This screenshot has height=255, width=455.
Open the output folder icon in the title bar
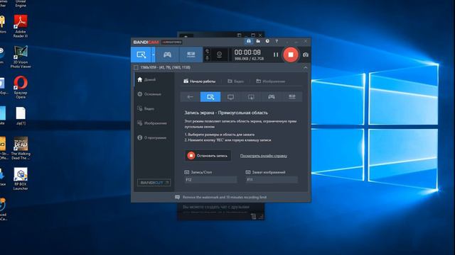tap(258, 41)
